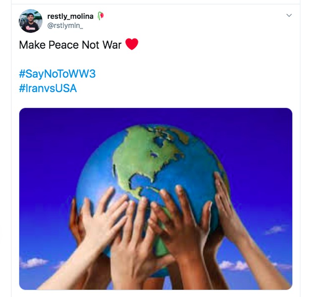
Task: Click the red heart emoji in tweet
Action: 132,44
